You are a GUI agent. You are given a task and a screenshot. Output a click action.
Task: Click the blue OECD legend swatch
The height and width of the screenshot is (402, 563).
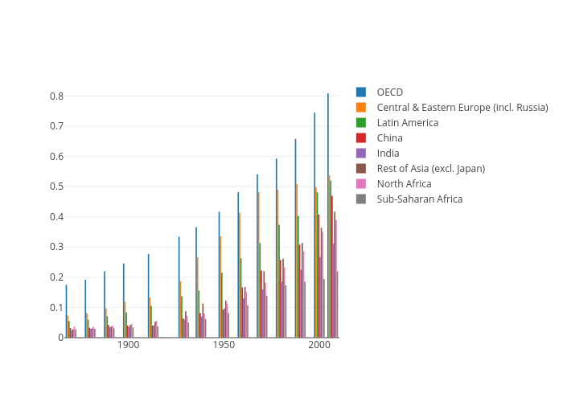[x=361, y=92]
